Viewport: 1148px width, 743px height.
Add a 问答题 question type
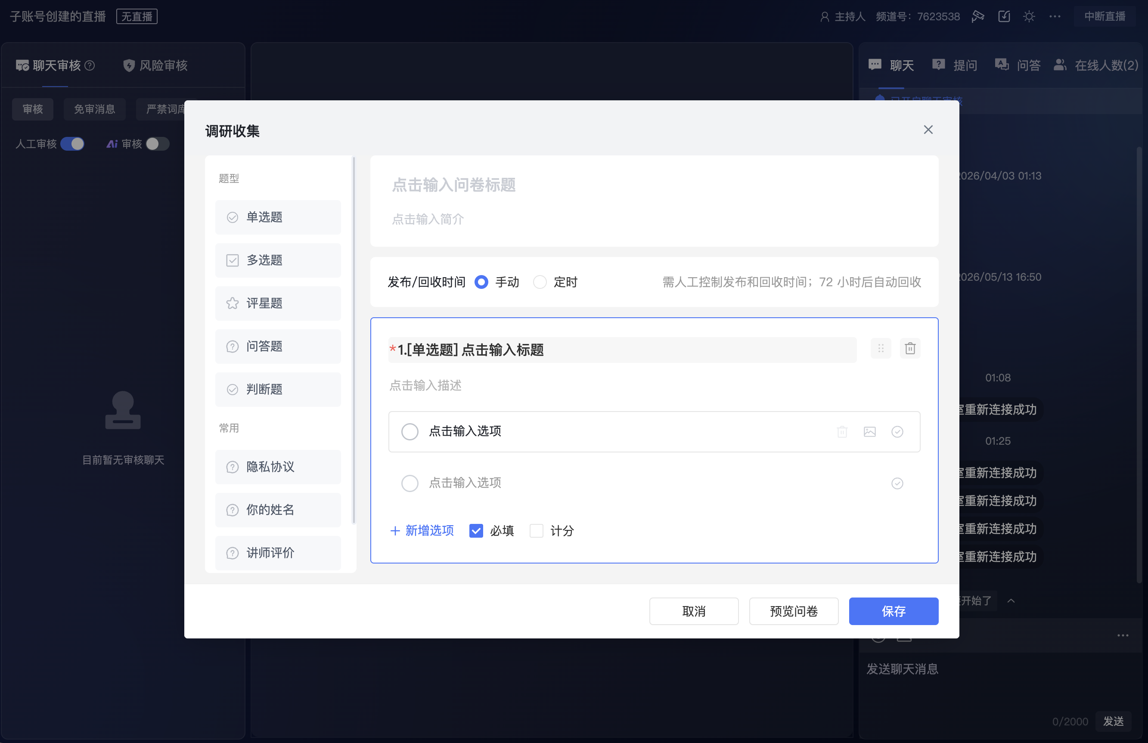pos(278,346)
